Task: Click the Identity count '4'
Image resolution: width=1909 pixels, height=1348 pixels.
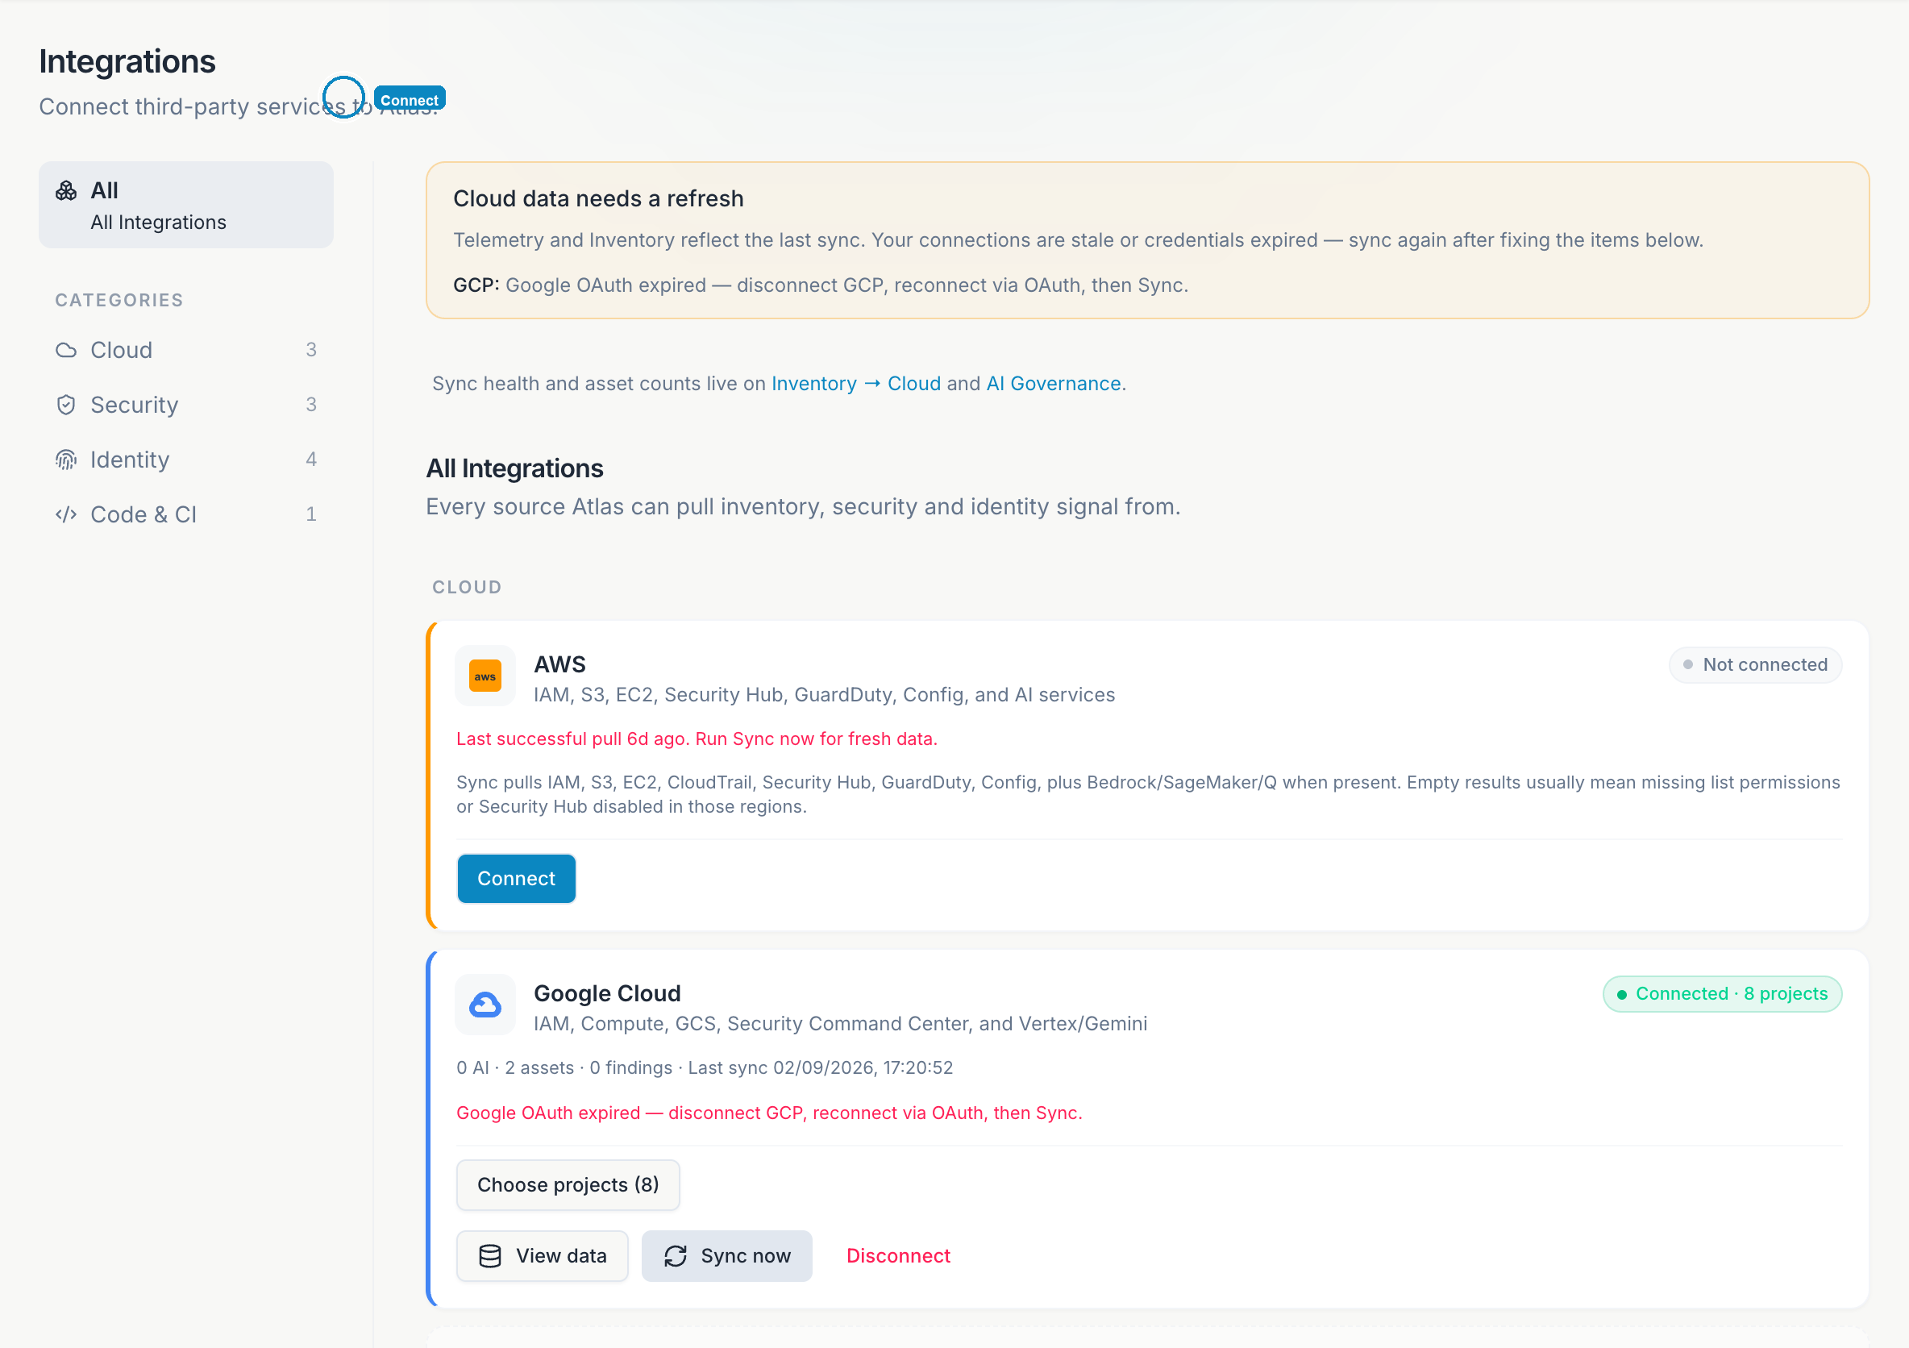Action: point(311,460)
